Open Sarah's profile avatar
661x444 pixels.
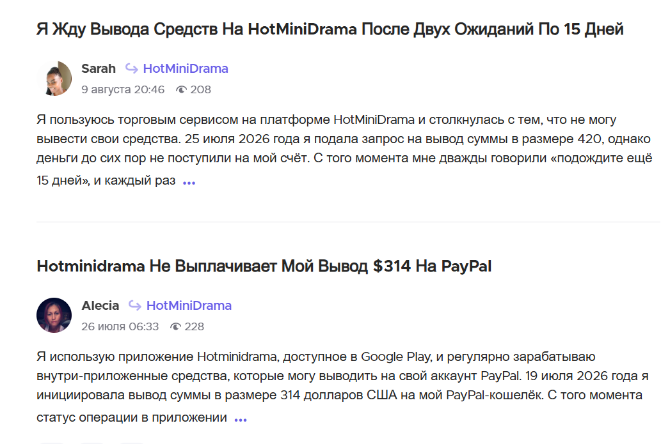[x=54, y=79]
